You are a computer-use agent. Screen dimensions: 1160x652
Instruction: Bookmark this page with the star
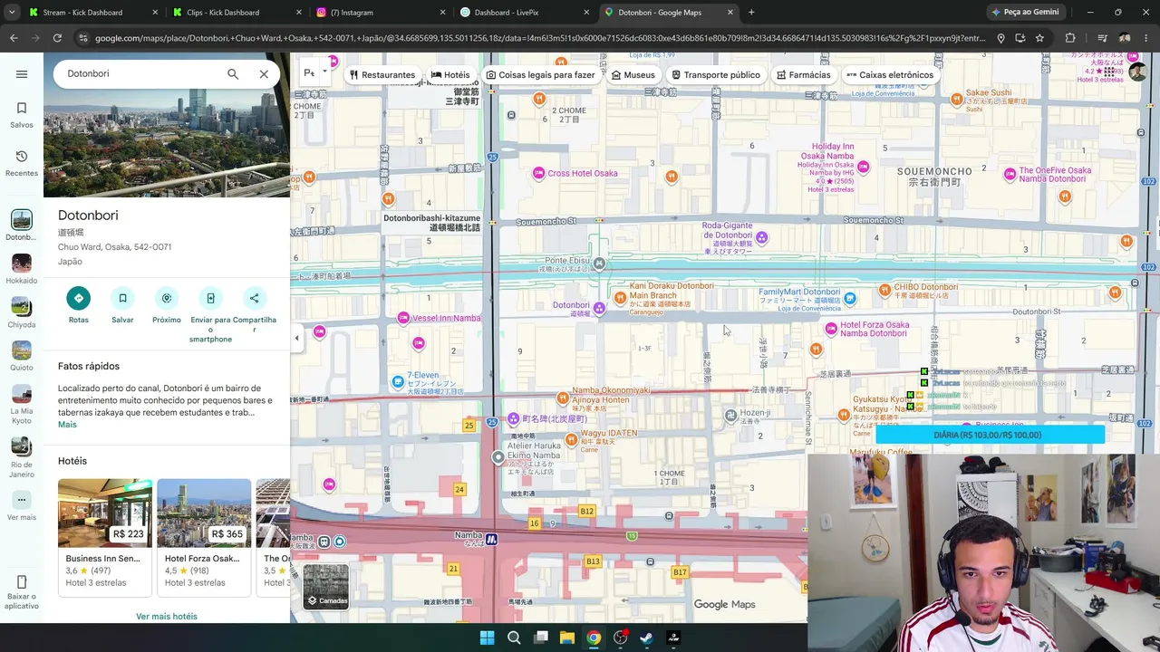pos(1039,38)
